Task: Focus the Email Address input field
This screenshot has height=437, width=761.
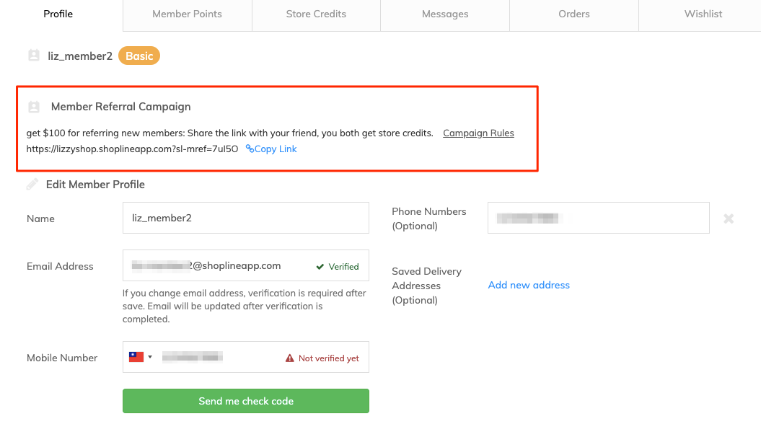Action: point(216,266)
